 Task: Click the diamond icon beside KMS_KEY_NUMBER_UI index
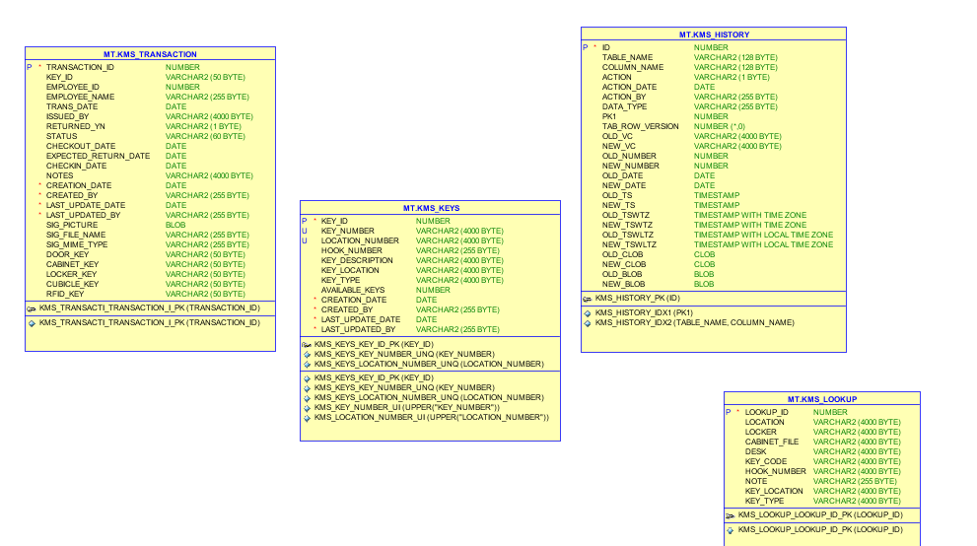click(x=307, y=408)
